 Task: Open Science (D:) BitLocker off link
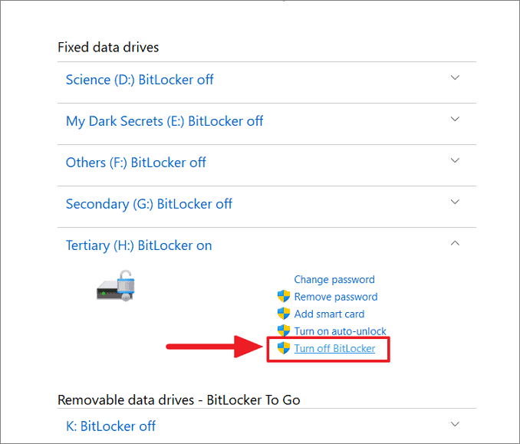click(x=140, y=80)
